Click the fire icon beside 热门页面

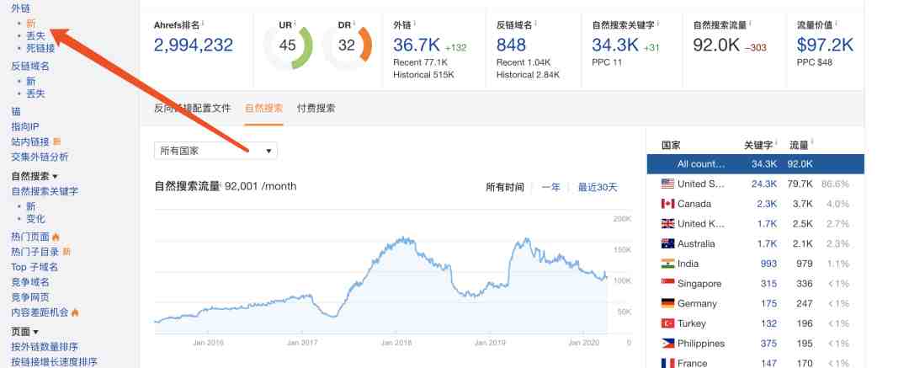(x=56, y=237)
